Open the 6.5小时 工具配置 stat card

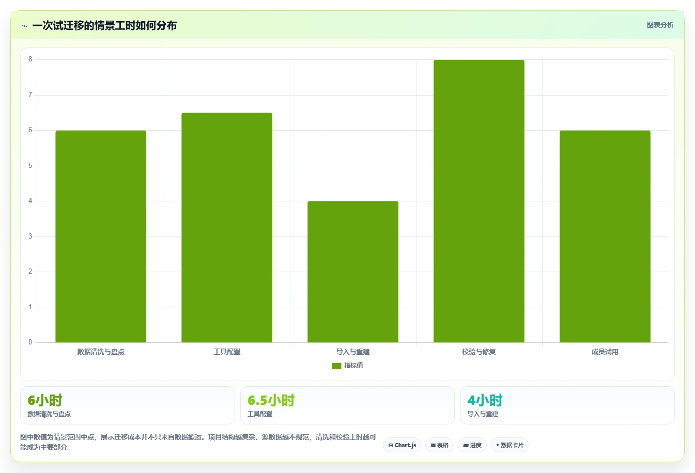(x=347, y=405)
